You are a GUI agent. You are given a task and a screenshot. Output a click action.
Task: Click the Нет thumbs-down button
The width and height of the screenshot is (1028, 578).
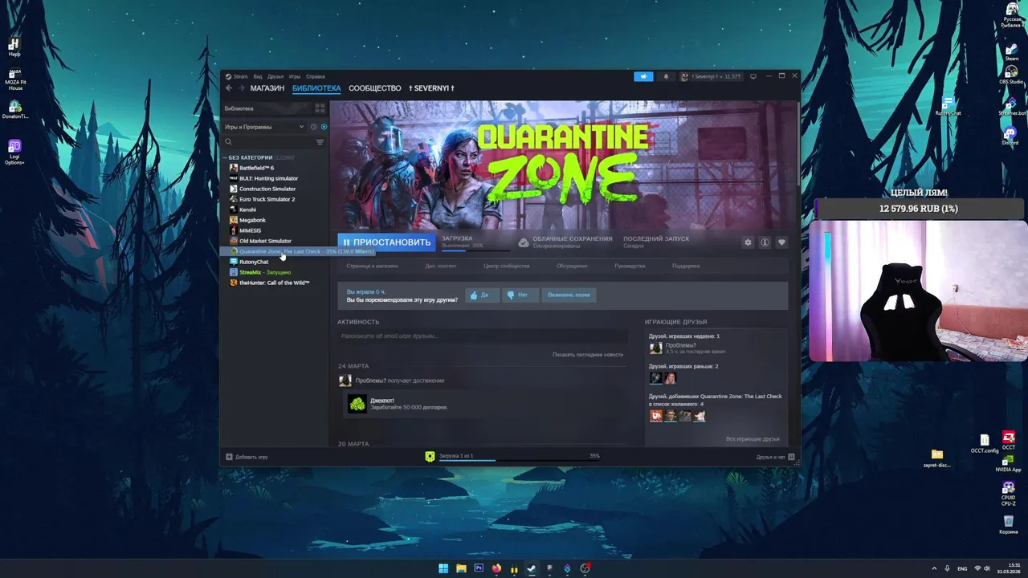coord(520,295)
